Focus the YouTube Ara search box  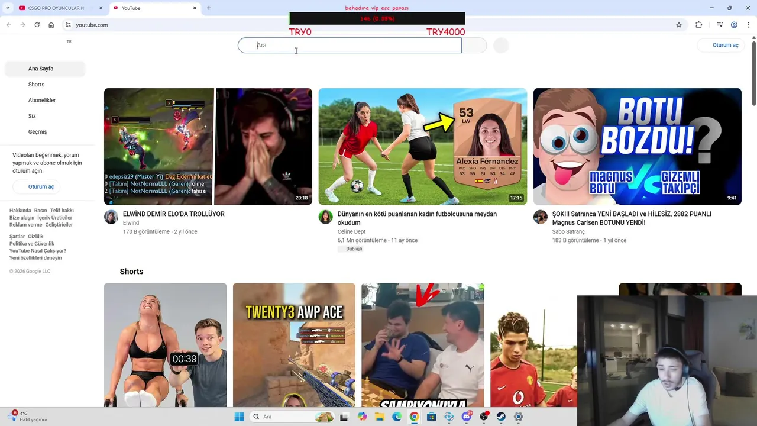tap(350, 45)
